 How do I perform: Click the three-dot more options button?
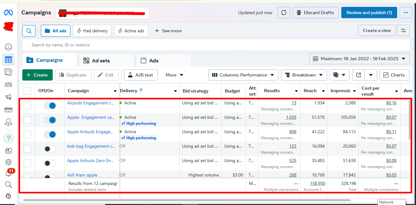(406, 13)
